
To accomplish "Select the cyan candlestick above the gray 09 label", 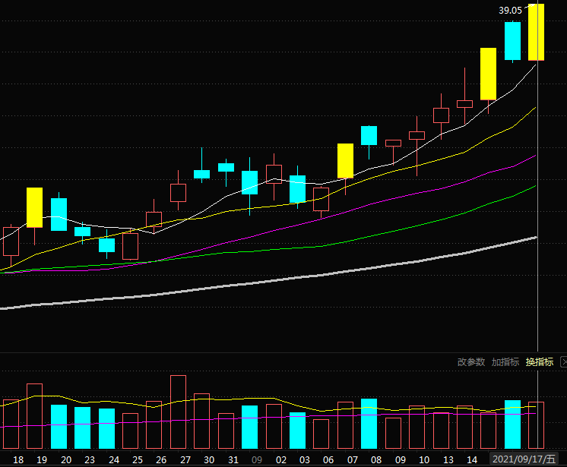I will (x=249, y=183).
